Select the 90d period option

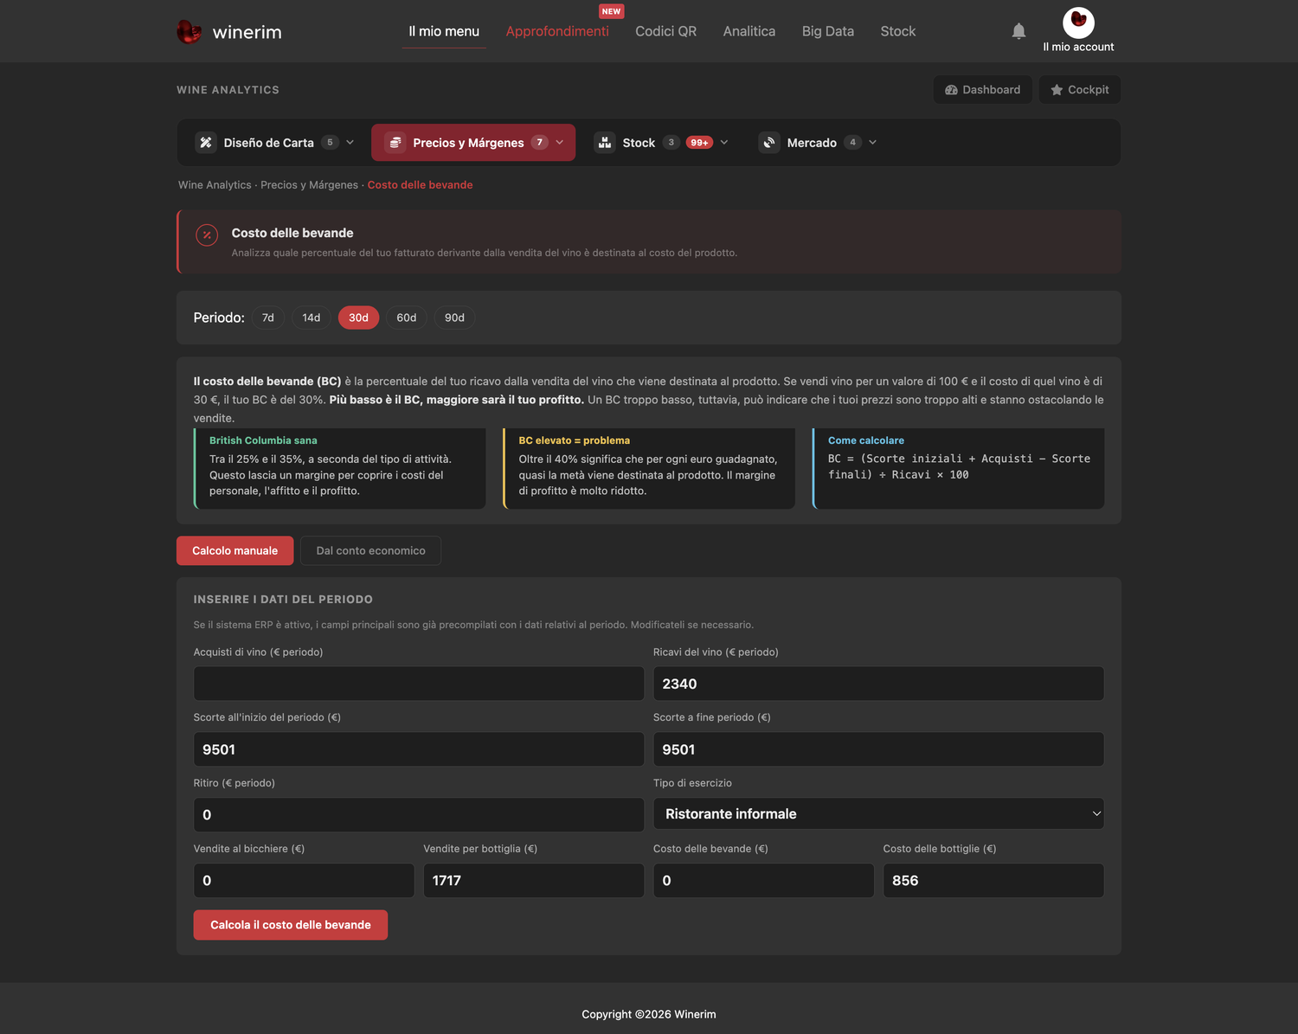[454, 318]
